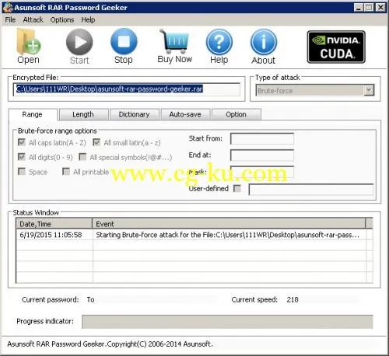Click the Buy Now shopping cart
Viewport: 389px width, 356px height.
[174, 41]
